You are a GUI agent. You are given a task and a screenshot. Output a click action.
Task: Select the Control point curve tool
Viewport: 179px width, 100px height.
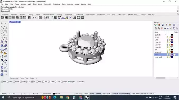(6, 27)
